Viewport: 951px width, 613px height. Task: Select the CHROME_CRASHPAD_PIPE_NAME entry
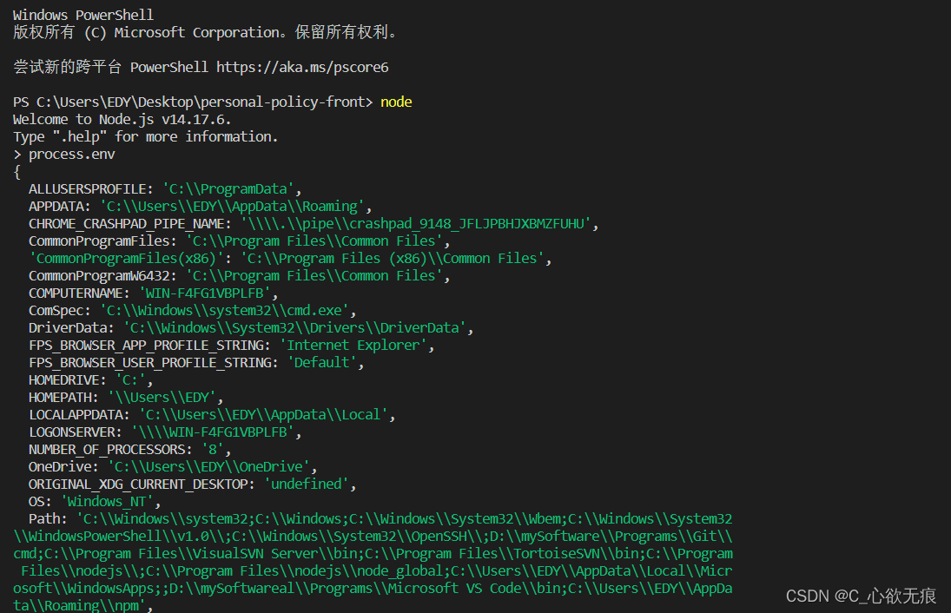tap(313, 223)
